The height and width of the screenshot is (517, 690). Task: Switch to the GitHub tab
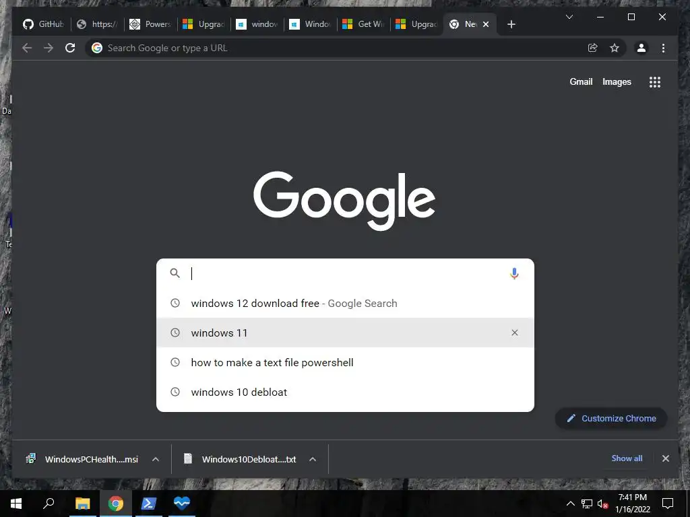43,24
